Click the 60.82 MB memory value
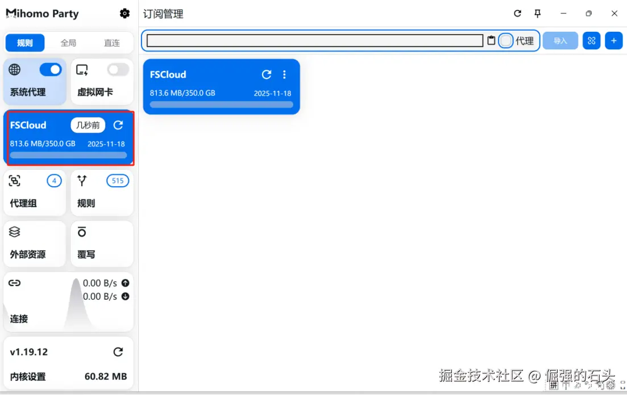This screenshot has width=627, height=395. (x=106, y=376)
